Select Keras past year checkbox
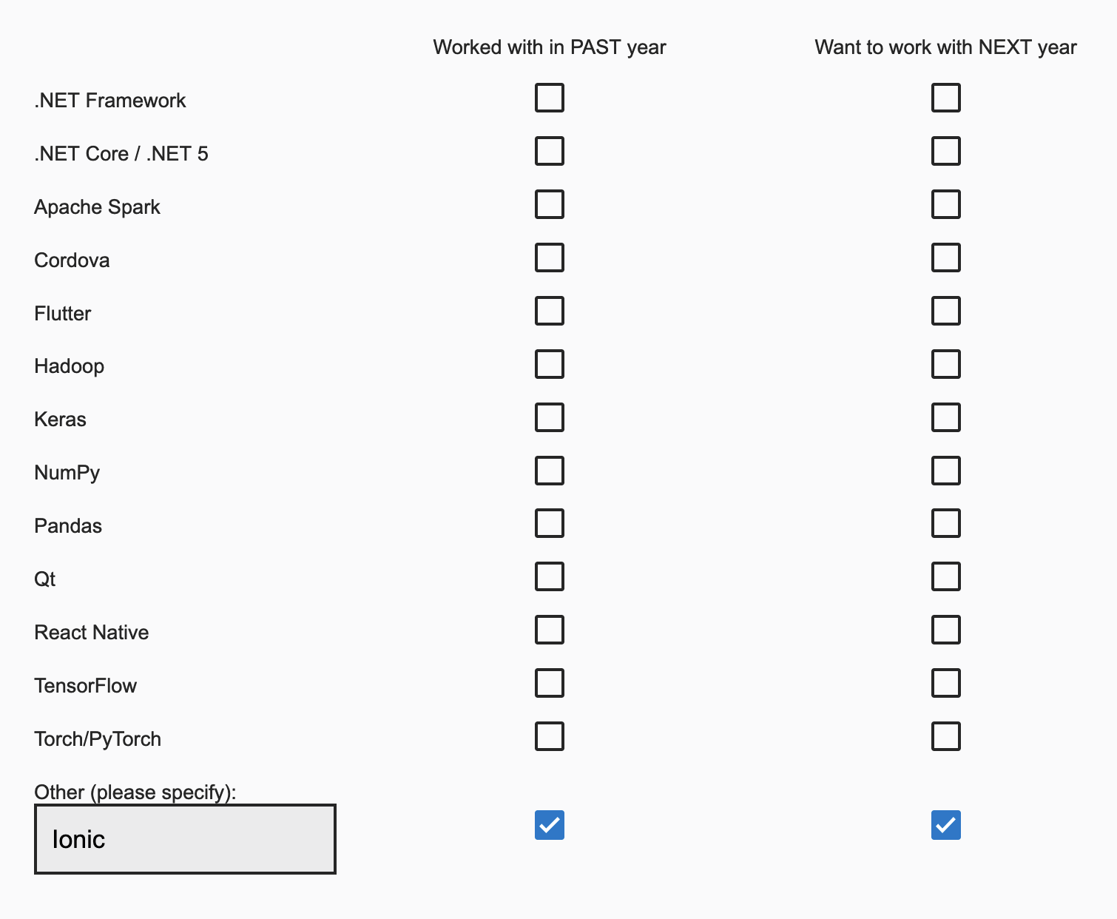The image size is (1117, 919). [x=549, y=417]
